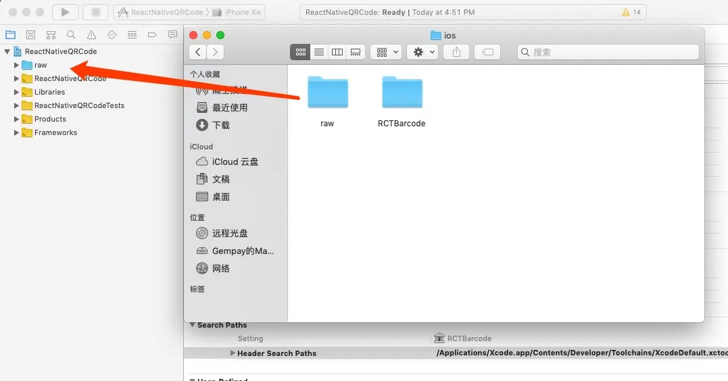
Task: Open the Issue navigator warning icon
Action: [91, 35]
